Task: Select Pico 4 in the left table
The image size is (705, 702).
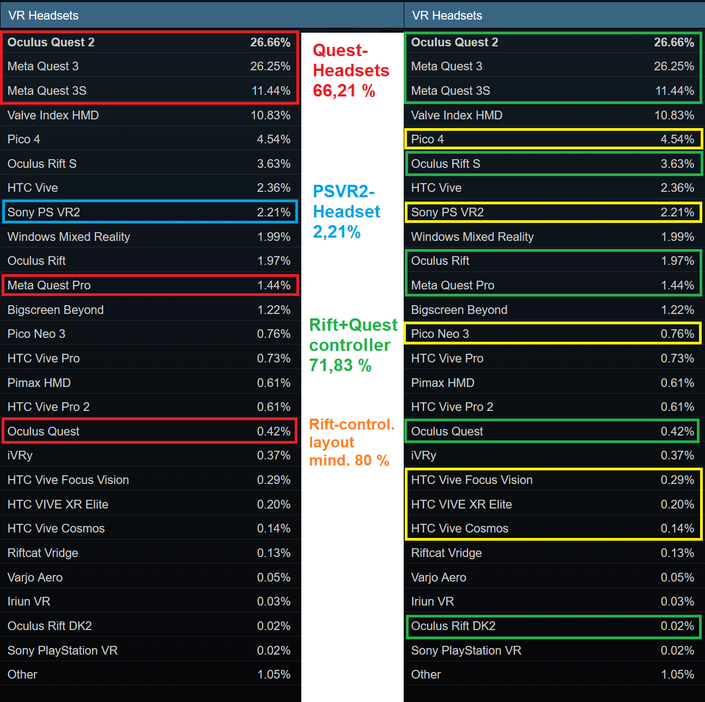Action: [x=150, y=139]
